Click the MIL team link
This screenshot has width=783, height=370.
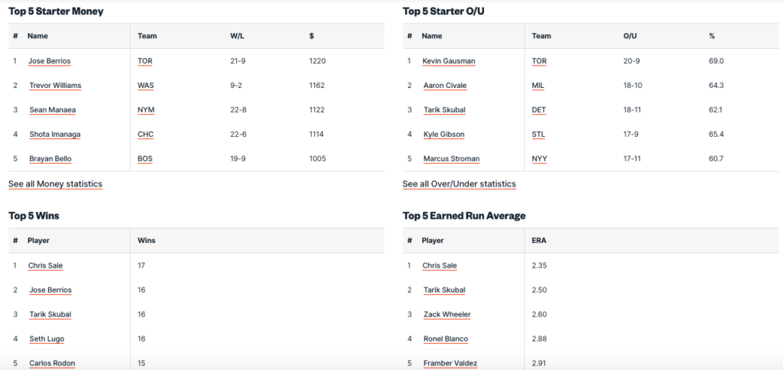pos(539,86)
